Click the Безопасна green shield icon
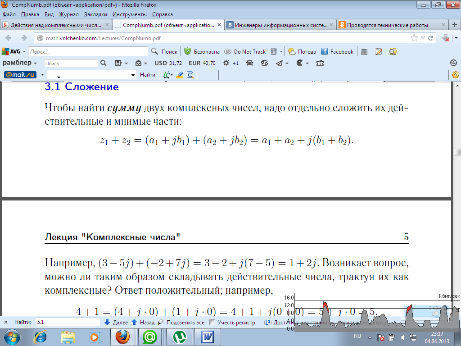The width and height of the screenshot is (461, 346). (187, 51)
